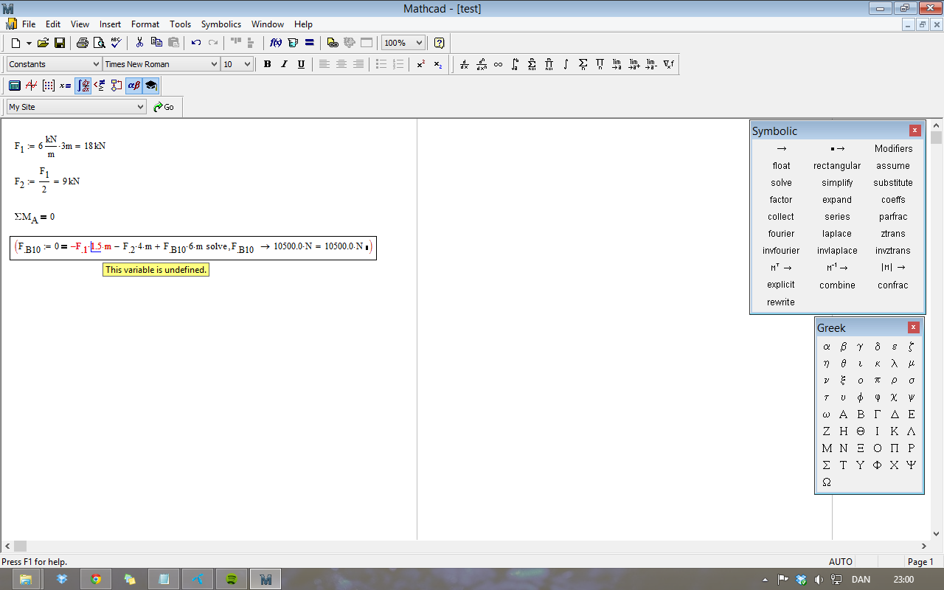Toggle Bold text formatting
The height and width of the screenshot is (590, 944).
pyautogui.click(x=267, y=64)
